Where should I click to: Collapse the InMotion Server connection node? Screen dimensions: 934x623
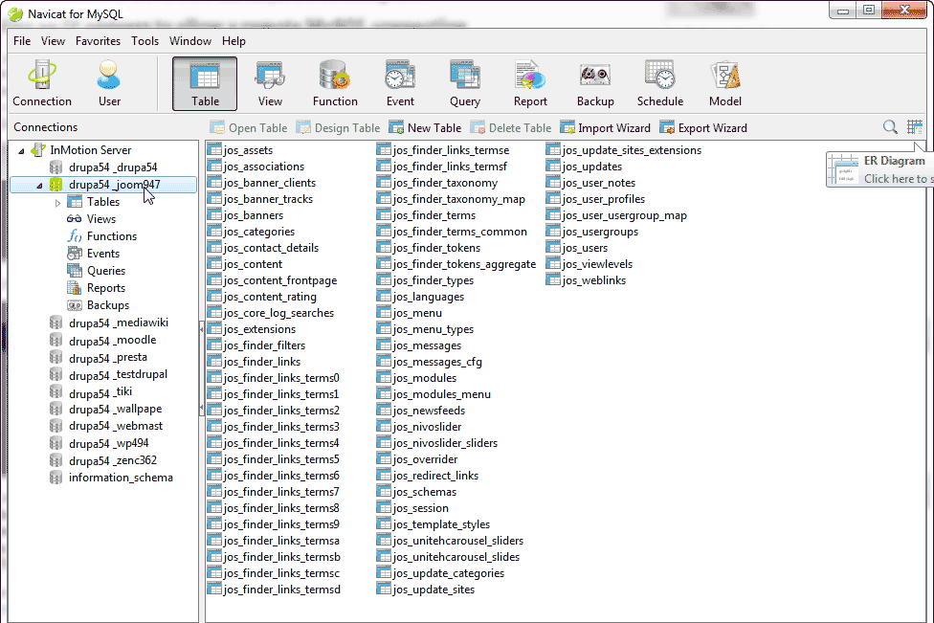pos(21,150)
